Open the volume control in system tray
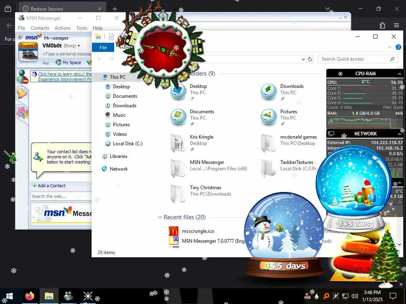Image resolution: width=406 pixels, height=304 pixels. (355, 296)
